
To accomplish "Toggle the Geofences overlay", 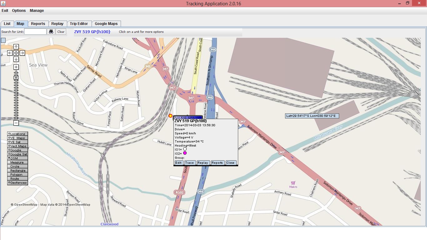I will point(18,183).
